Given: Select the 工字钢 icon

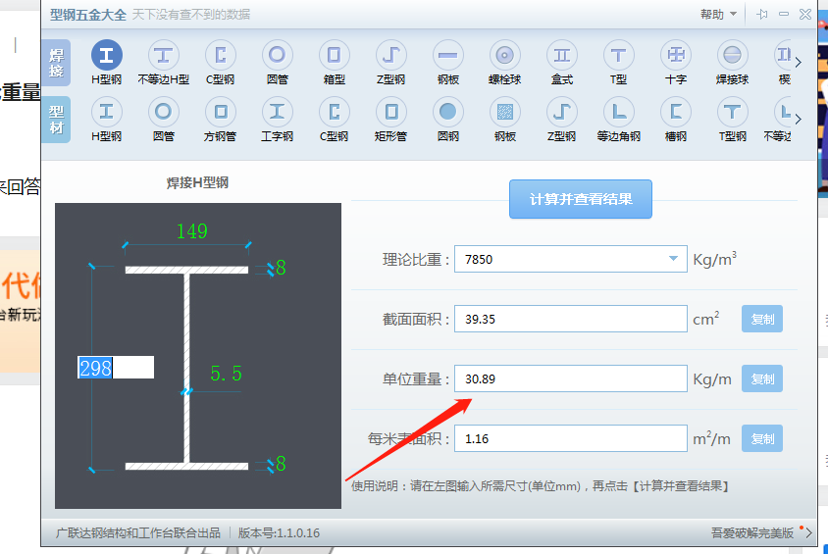Looking at the screenshot, I should [278, 112].
